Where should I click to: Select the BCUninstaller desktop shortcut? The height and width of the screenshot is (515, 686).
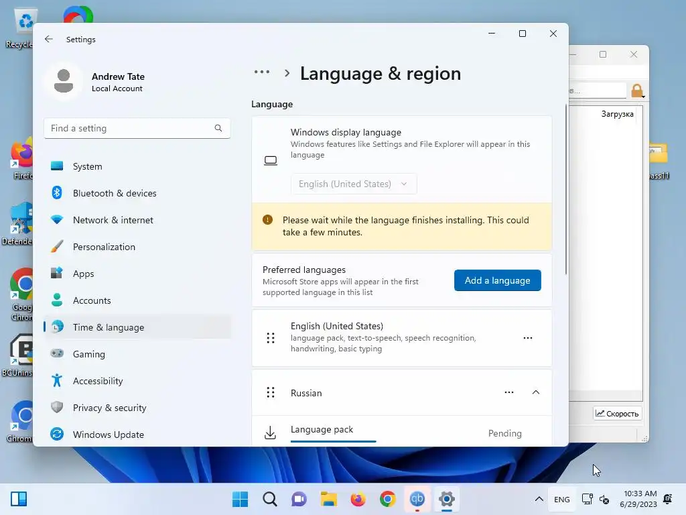(17, 355)
